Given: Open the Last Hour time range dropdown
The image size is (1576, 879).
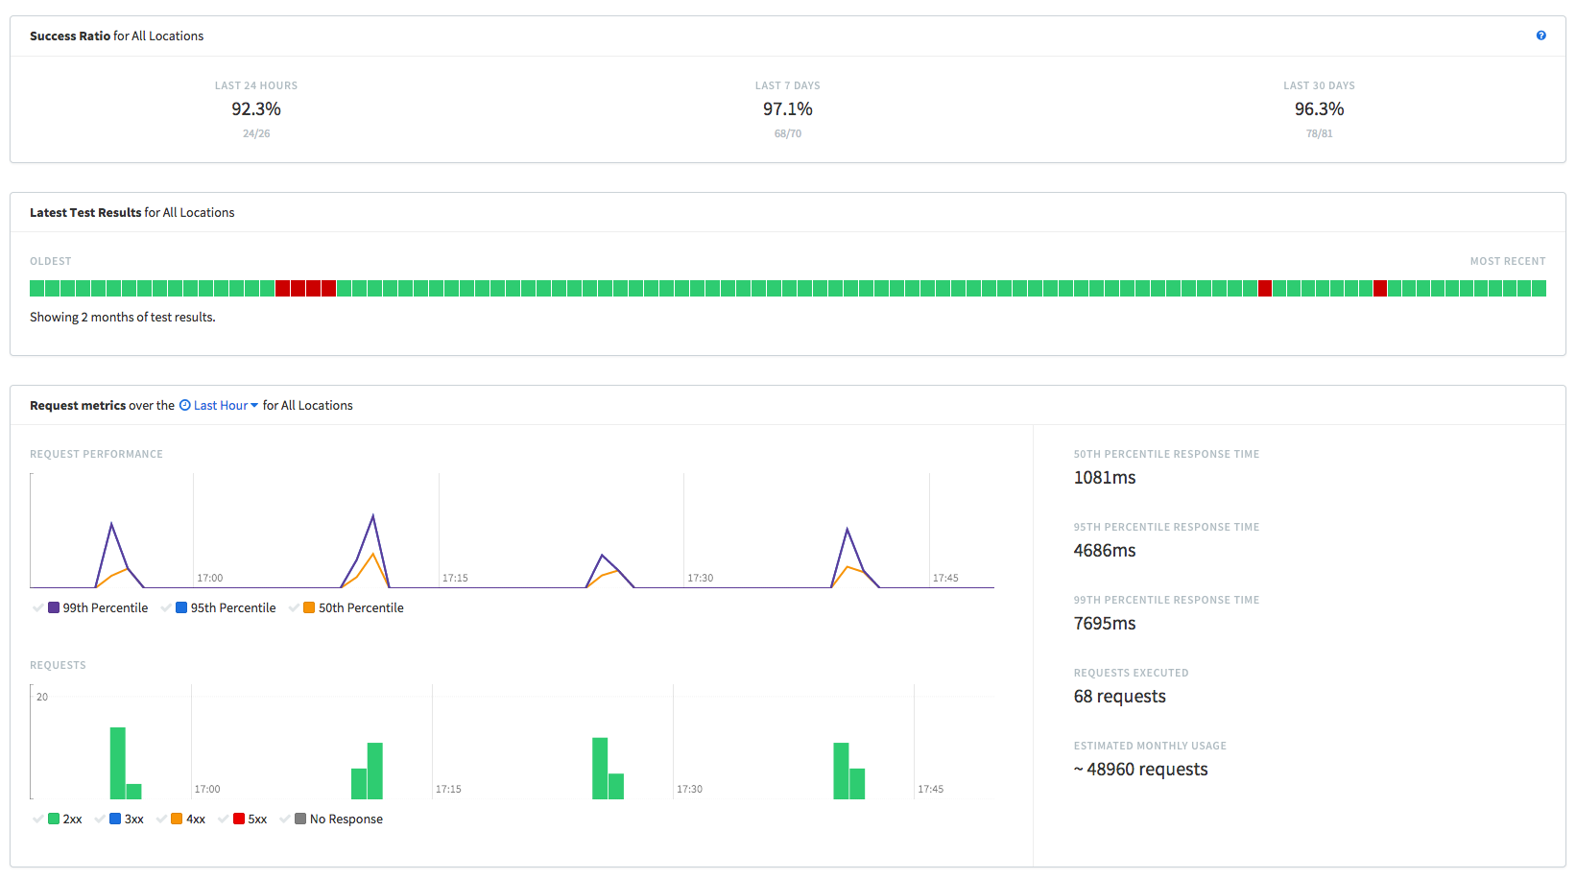Looking at the screenshot, I should coord(226,405).
